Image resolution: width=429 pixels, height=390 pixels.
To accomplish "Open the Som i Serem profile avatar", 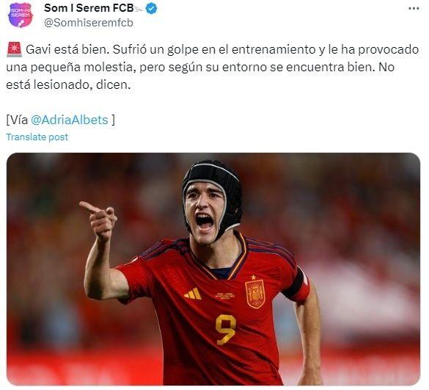I will [21, 15].
